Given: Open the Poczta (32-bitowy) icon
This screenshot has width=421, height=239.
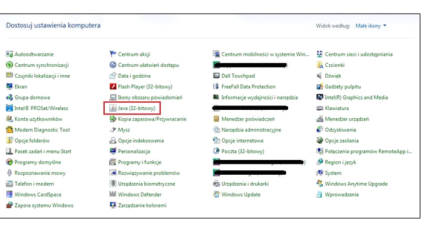Looking at the screenshot, I should [216, 151].
